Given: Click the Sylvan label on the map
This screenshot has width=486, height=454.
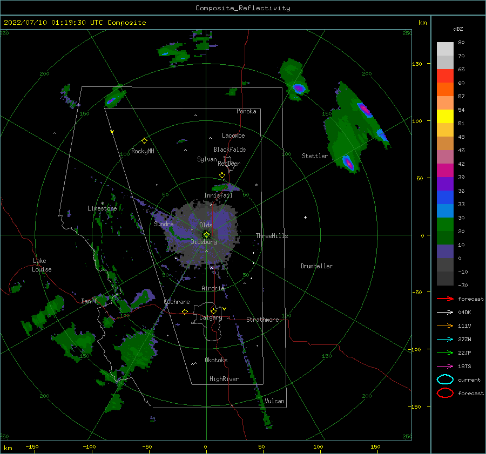Looking at the screenshot, I should pyautogui.click(x=207, y=159).
